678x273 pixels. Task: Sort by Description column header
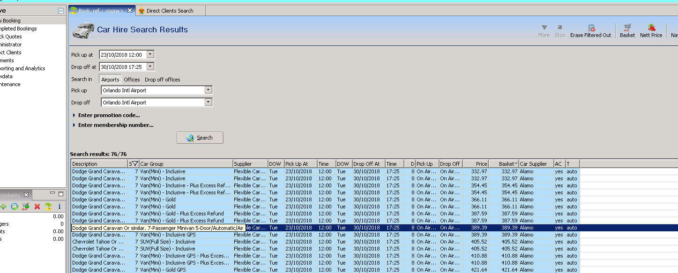[x=99, y=164]
